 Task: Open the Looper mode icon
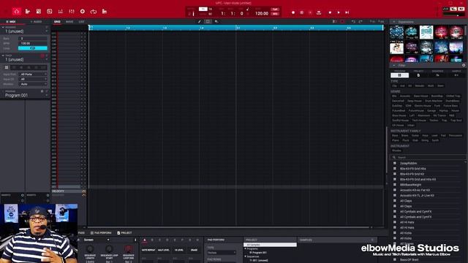94,12
